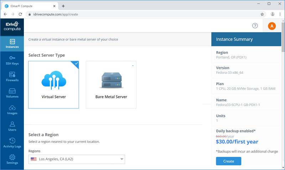Open the Chrome three-dot menu
This screenshot has height=170, width=285.
[280, 14]
